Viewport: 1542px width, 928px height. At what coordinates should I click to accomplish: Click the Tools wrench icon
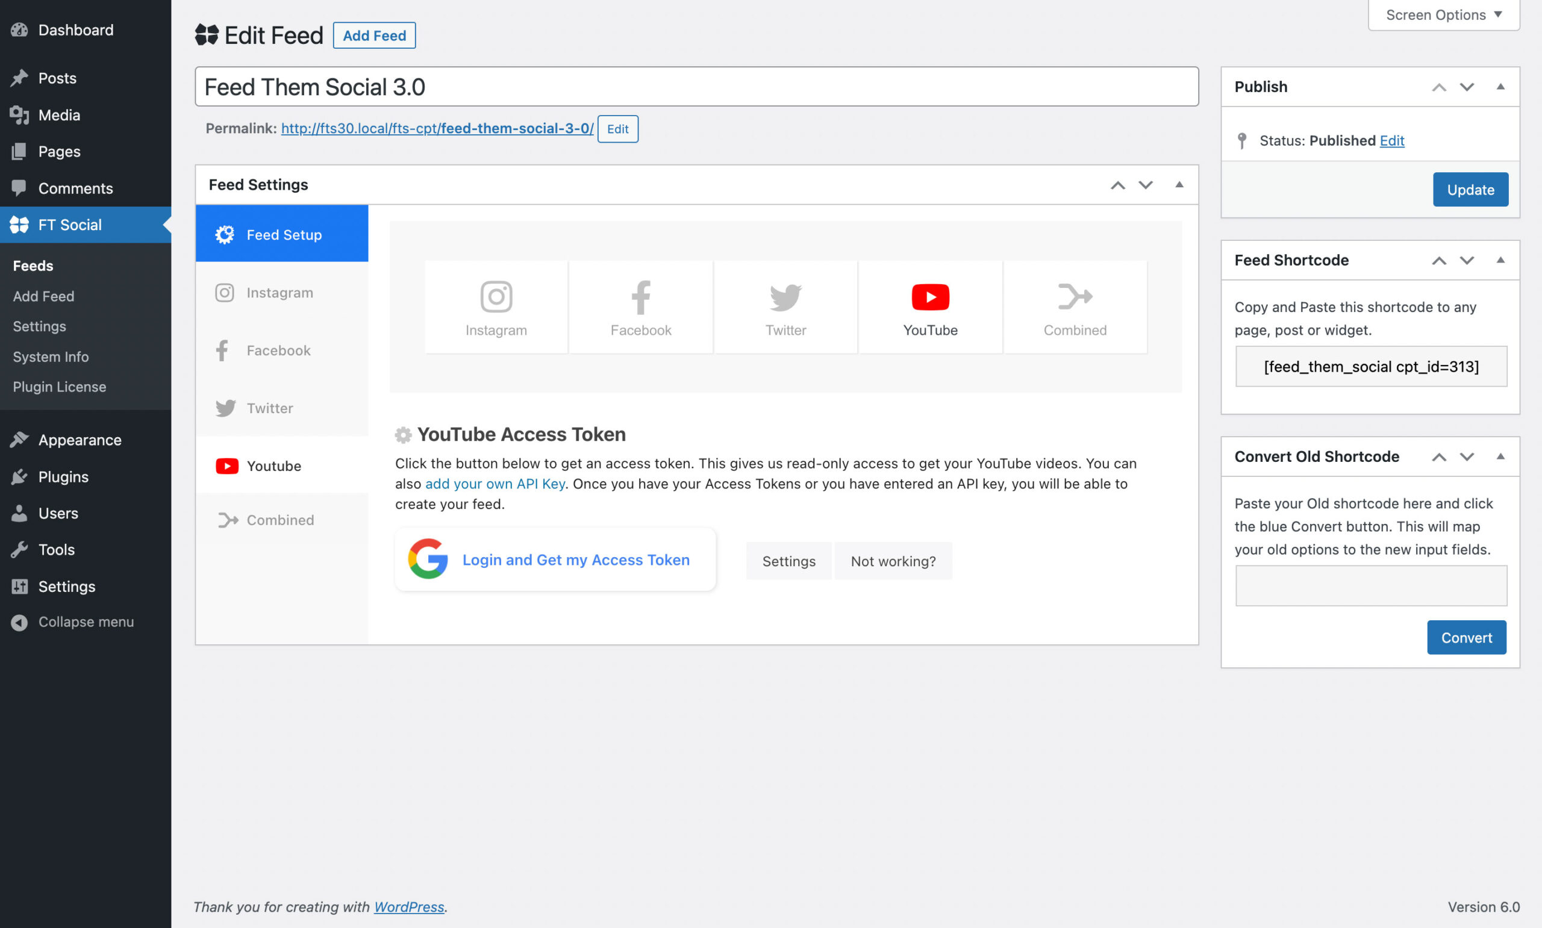(x=19, y=550)
